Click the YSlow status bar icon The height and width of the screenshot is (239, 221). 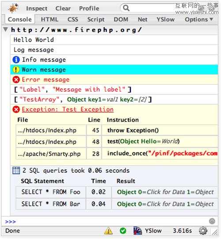pos(137,231)
